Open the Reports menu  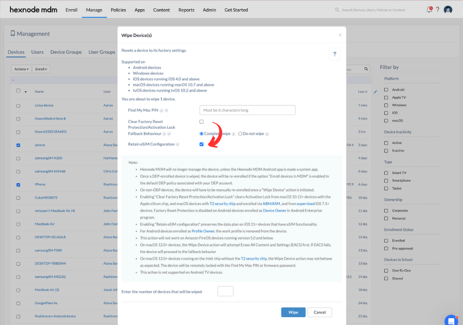pyautogui.click(x=187, y=10)
